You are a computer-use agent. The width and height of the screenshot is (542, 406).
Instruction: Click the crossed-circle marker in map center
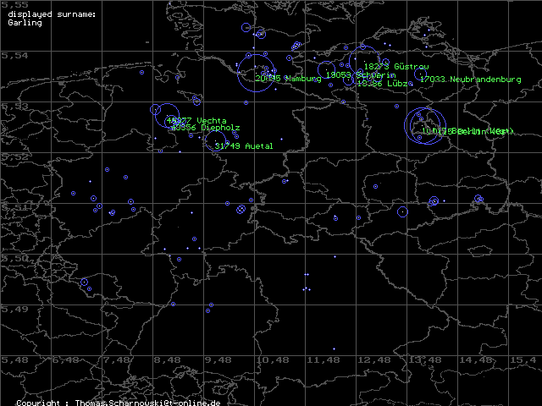(241, 209)
